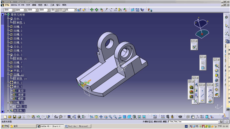Click the Print icon
The width and height of the screenshot is (230, 129).
[x=19, y=117]
